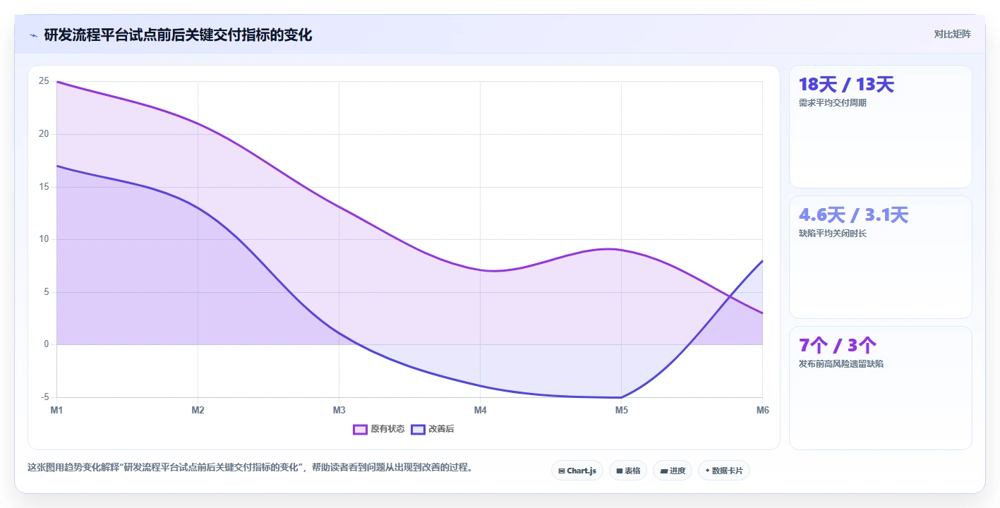Click the M1 axis label
Viewport: 1000px width, 508px height.
56,410
